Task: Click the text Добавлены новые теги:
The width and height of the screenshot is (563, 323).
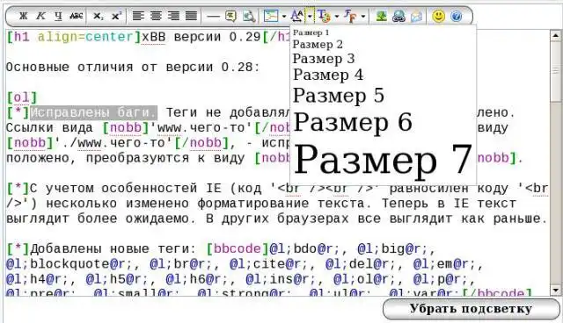Action: (113, 249)
